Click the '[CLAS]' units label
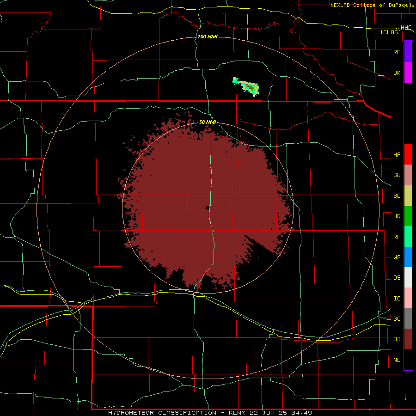 click(391, 32)
